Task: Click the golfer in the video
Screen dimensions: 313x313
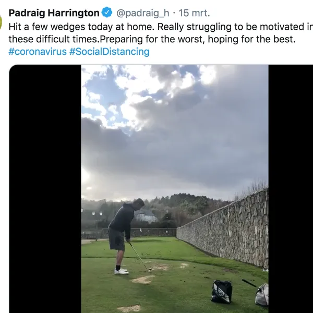Action: (x=122, y=236)
